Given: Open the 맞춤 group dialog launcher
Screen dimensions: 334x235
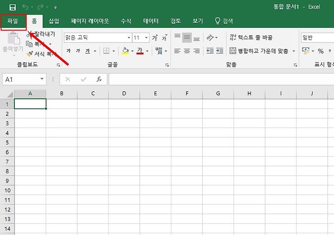Looking at the screenshot, I should point(295,65).
